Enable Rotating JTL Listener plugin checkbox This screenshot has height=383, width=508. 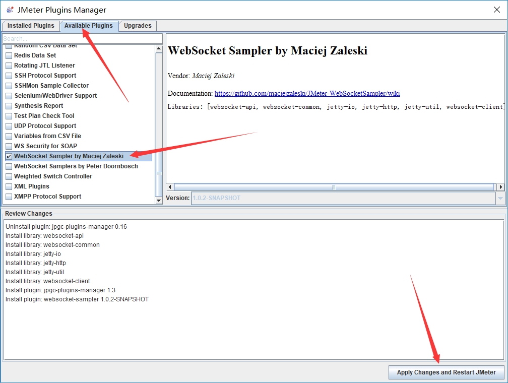pos(9,66)
